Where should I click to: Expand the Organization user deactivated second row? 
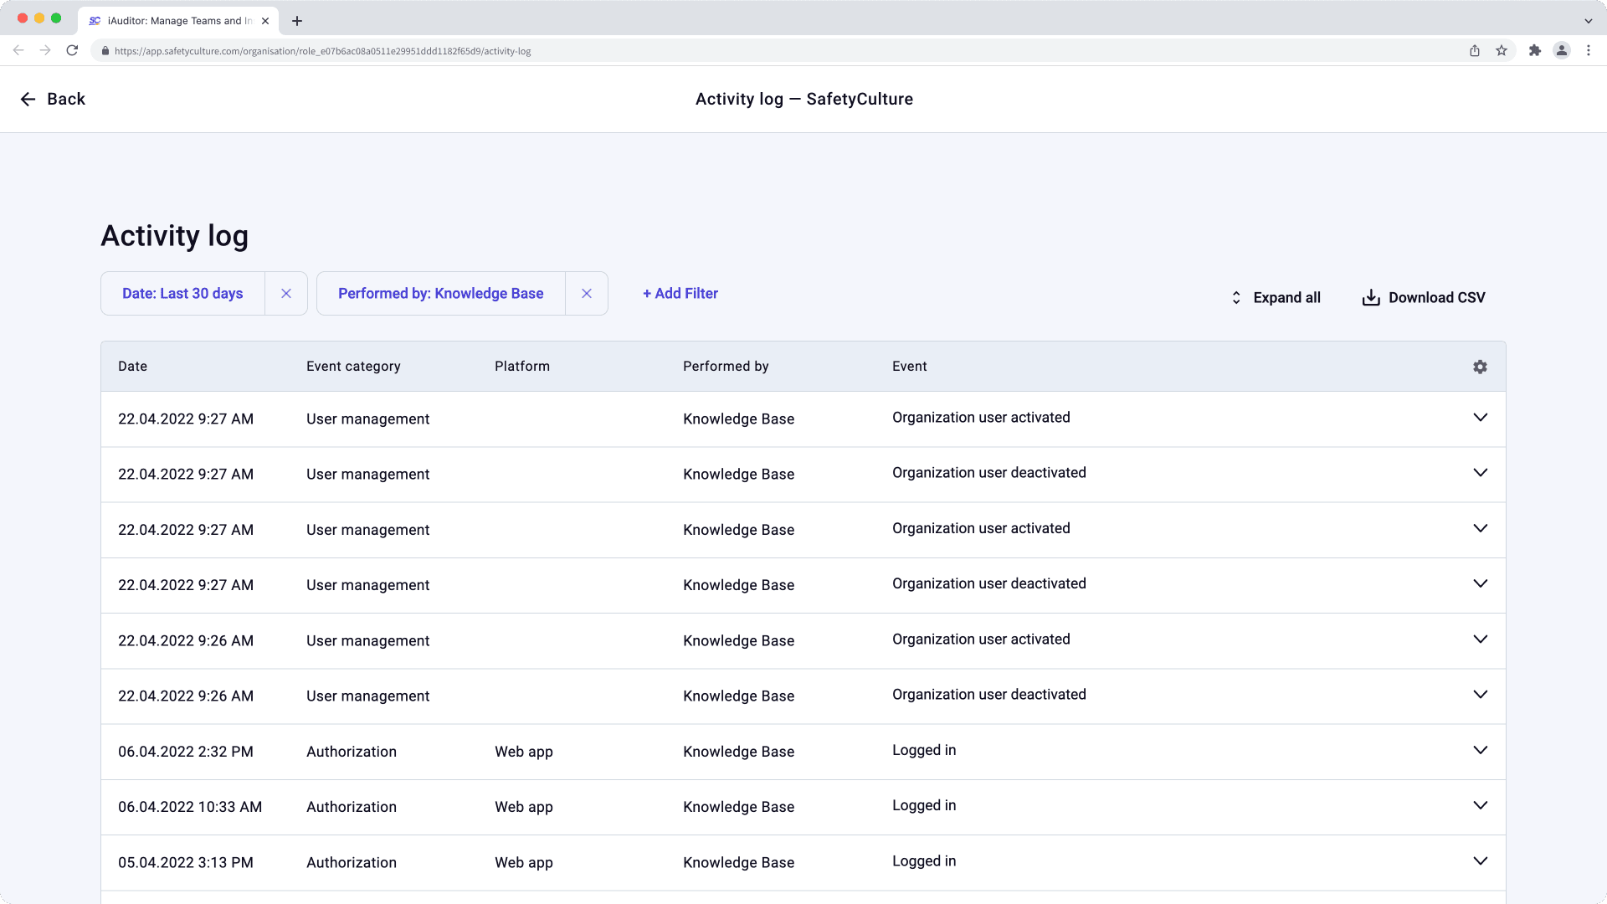click(x=1480, y=584)
